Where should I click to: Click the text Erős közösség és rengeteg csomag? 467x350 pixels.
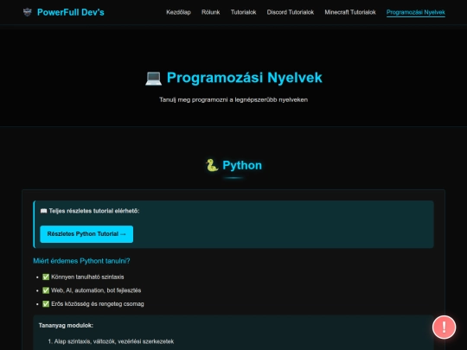pyautogui.click(x=98, y=304)
